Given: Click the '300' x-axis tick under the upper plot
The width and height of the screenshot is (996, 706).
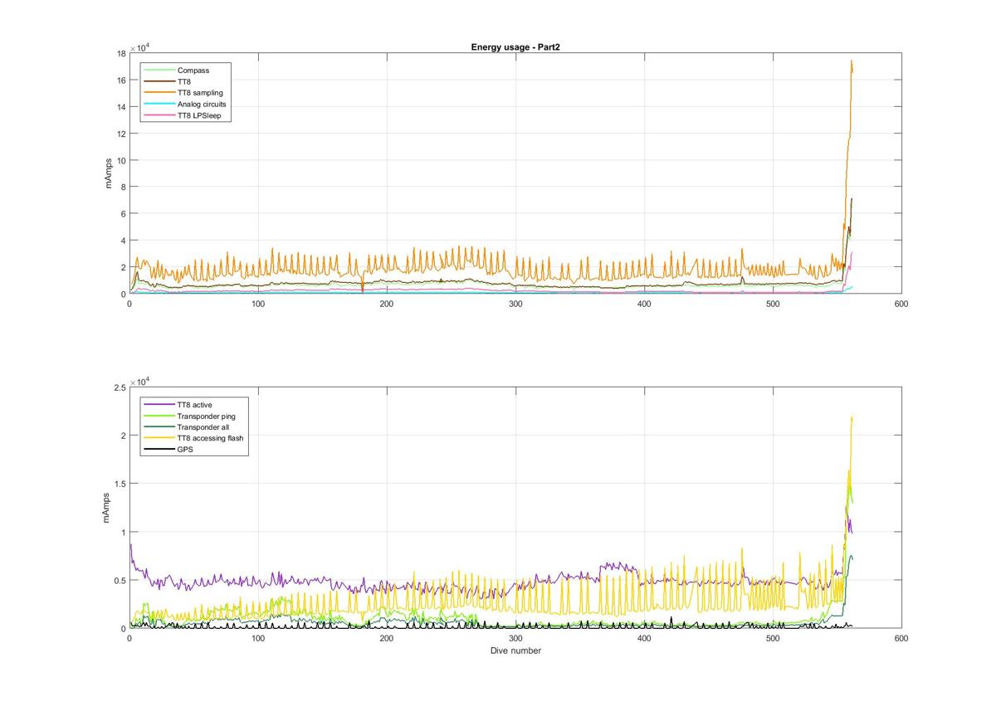Looking at the screenshot, I should click(x=515, y=304).
